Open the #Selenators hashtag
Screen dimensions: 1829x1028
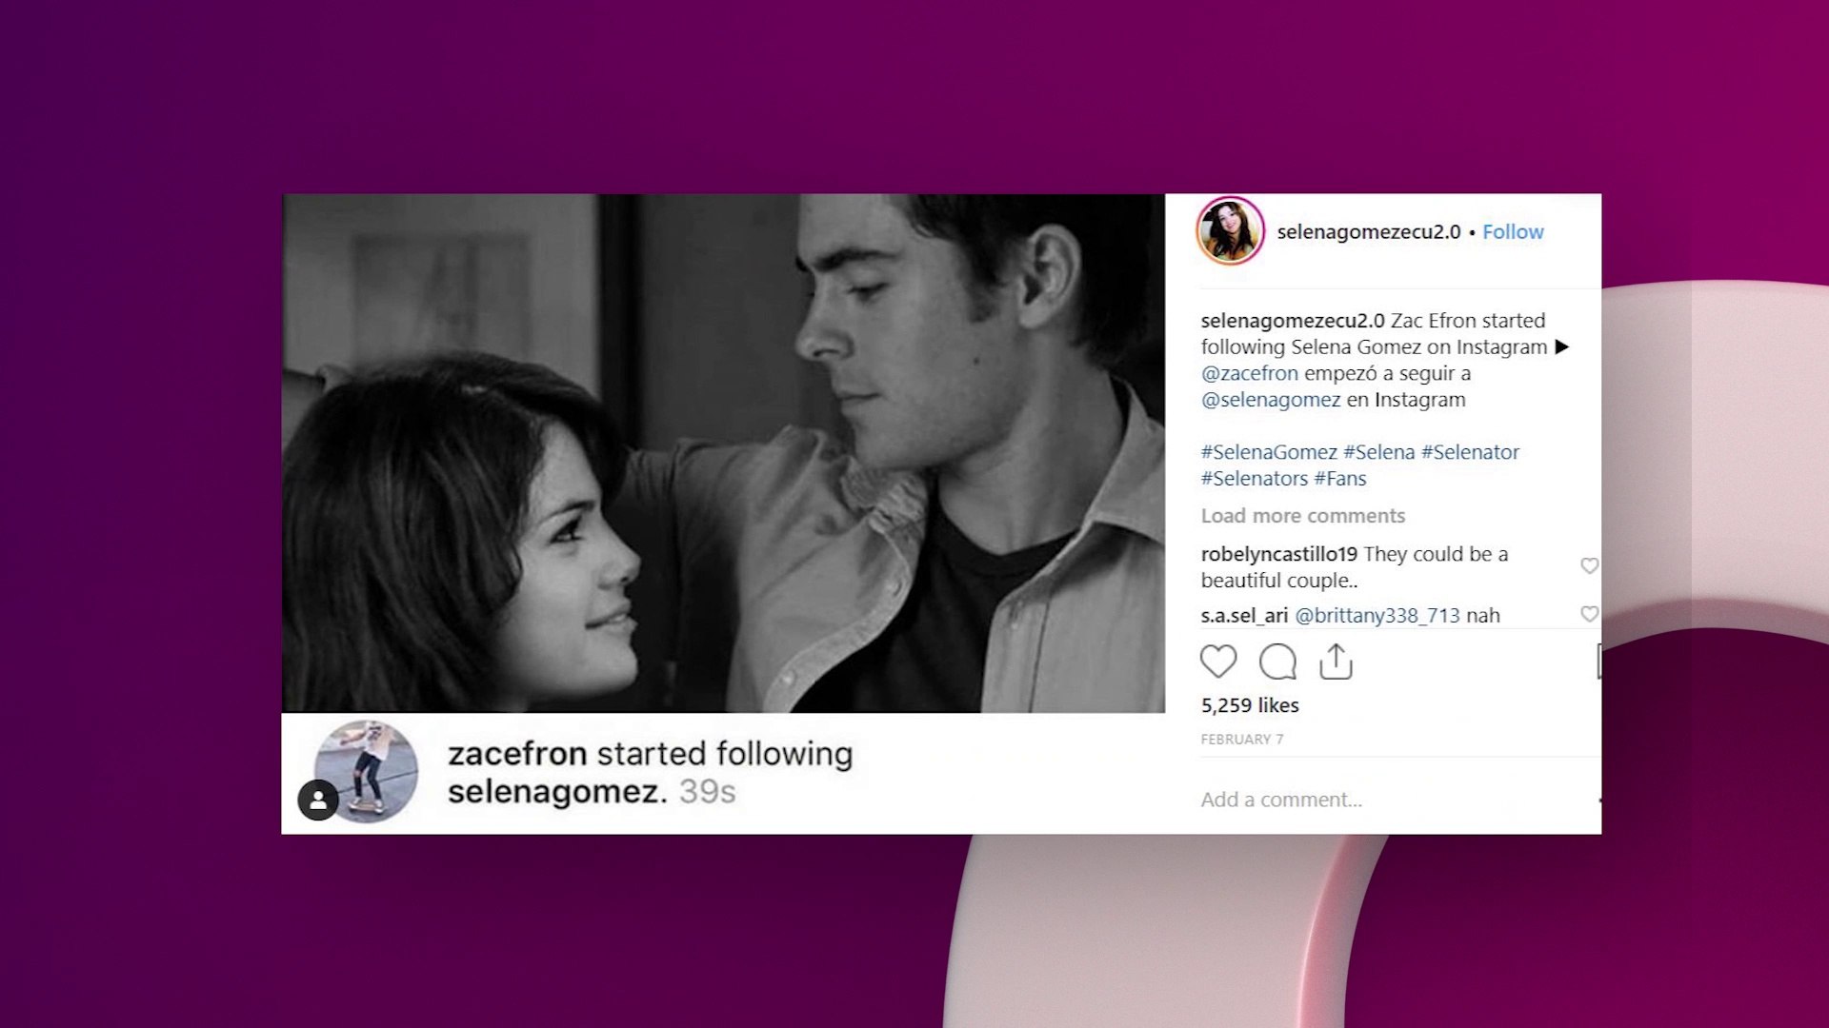(x=1254, y=479)
